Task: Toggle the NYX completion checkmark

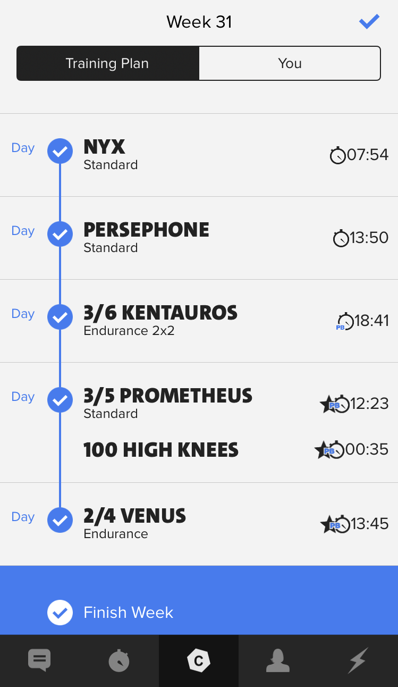Action: [60, 152]
